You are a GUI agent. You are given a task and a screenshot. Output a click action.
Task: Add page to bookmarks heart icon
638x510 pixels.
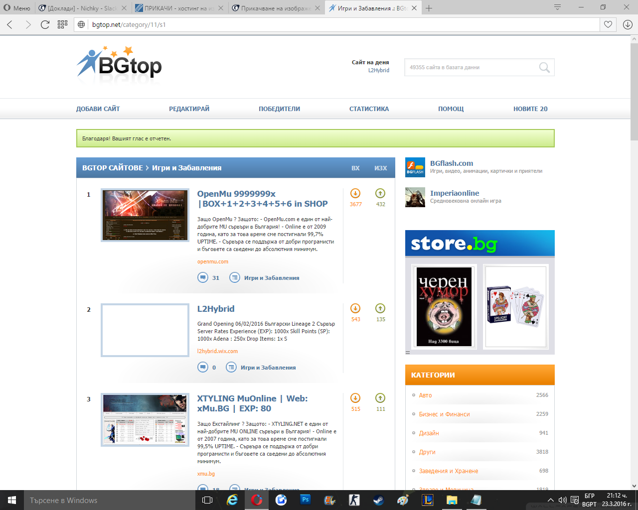coord(608,24)
